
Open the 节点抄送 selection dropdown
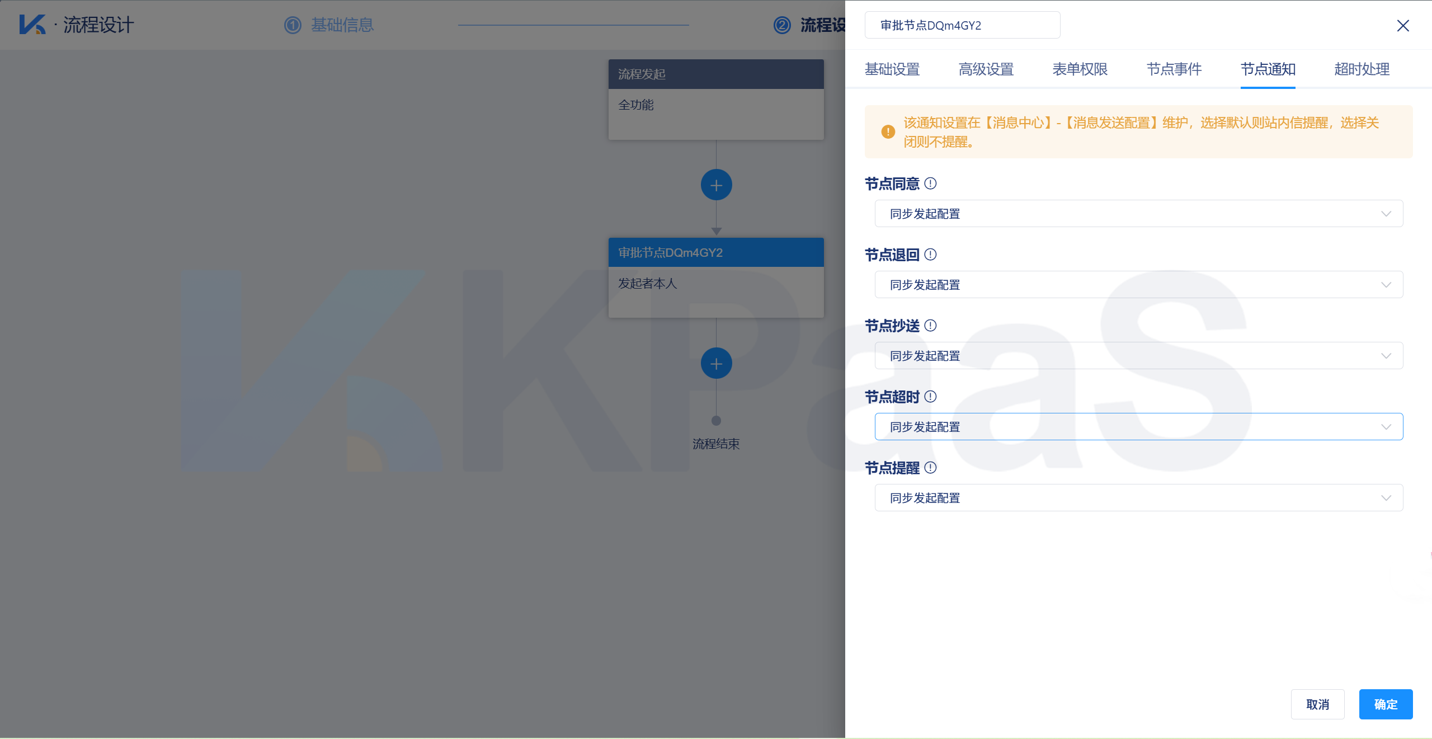click(x=1138, y=356)
